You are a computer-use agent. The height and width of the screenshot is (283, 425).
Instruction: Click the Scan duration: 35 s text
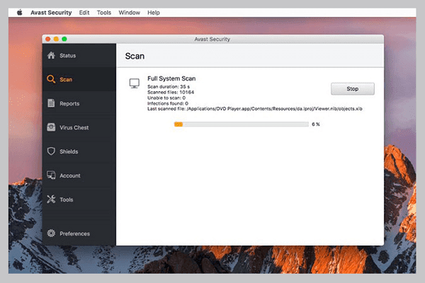point(169,86)
